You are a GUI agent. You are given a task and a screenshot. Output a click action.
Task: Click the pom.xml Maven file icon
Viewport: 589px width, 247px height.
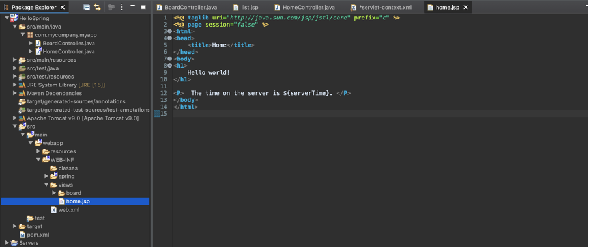23,235
